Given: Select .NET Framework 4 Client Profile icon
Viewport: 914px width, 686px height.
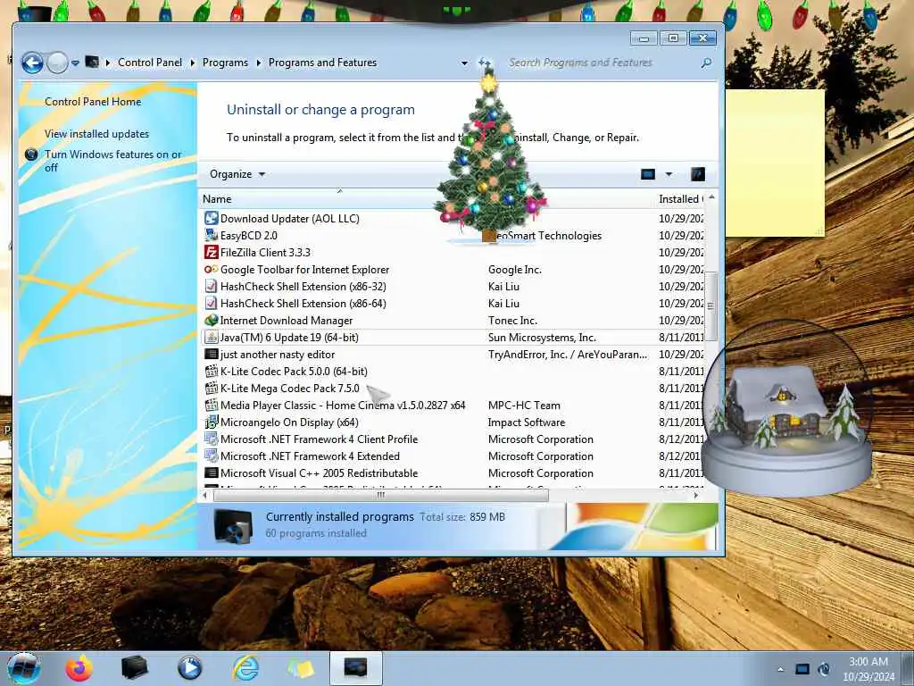Looking at the screenshot, I should pyautogui.click(x=211, y=439).
